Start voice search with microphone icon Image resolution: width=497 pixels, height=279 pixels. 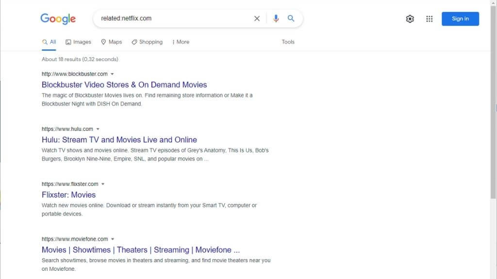tap(276, 18)
